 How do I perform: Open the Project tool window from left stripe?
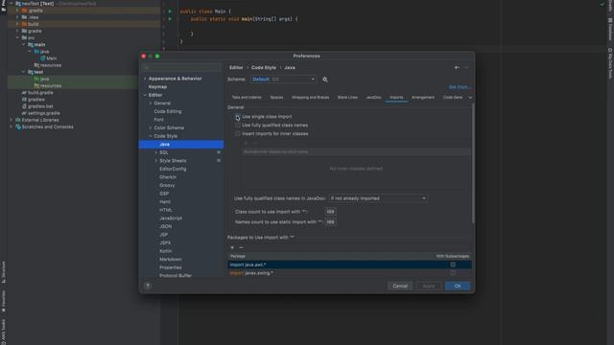click(3, 7)
